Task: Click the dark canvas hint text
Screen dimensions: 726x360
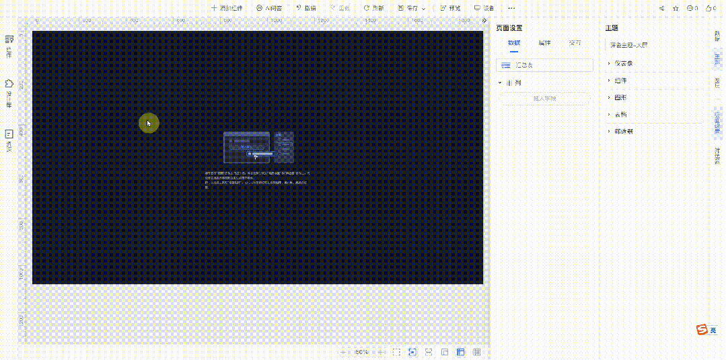Action: [258, 180]
